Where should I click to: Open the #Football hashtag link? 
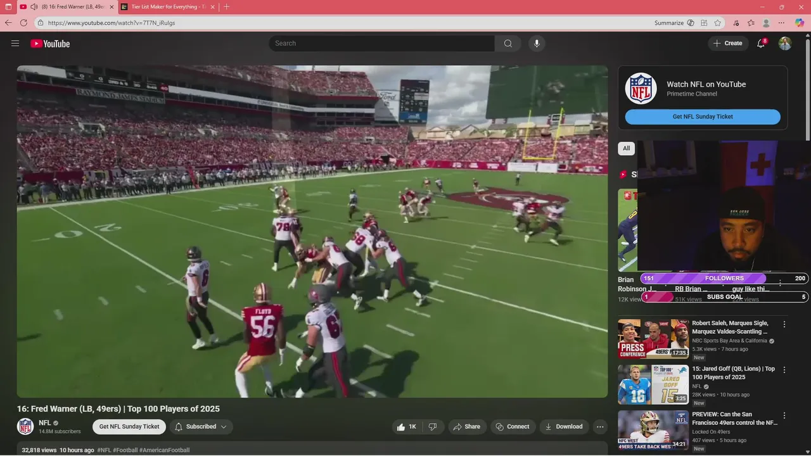pos(125,450)
